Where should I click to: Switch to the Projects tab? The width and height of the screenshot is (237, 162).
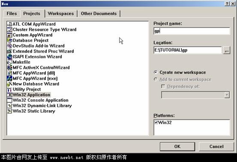click(x=32, y=14)
